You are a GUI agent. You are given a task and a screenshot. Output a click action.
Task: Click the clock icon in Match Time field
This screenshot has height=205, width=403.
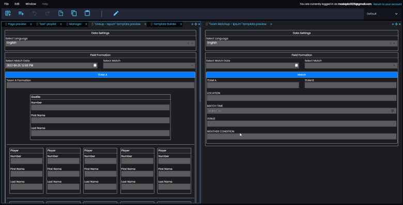point(393,111)
